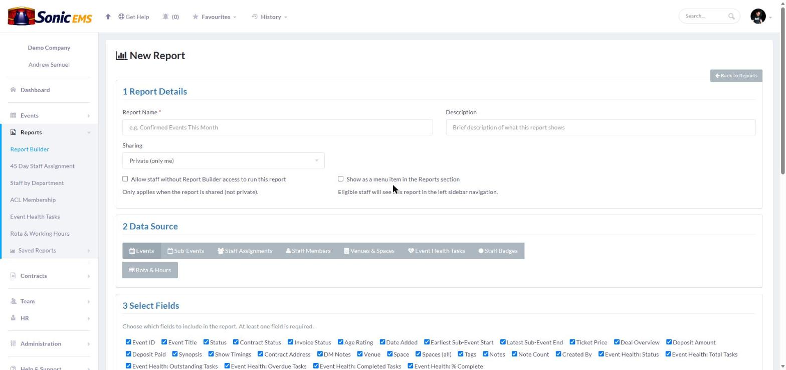The width and height of the screenshot is (786, 370).
Task: Uncheck the Venue field checkbox
Action: pos(360,354)
